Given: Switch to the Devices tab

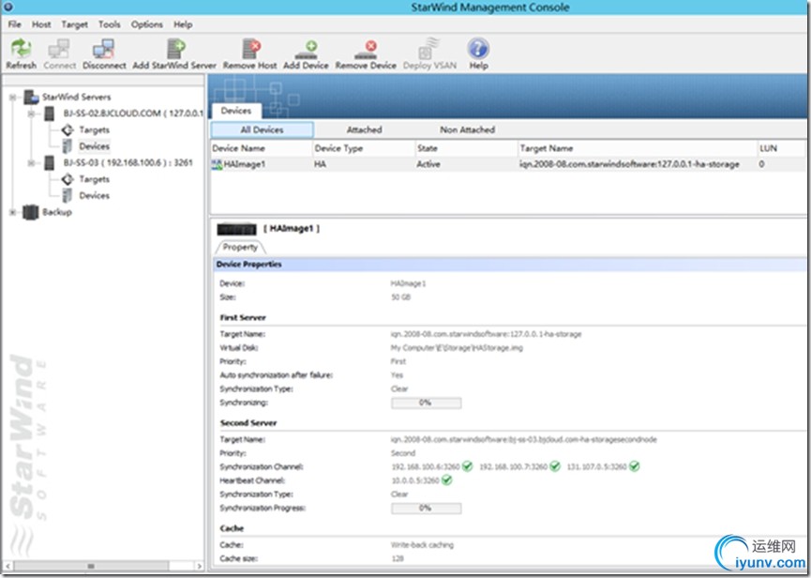Looking at the screenshot, I should [x=236, y=111].
